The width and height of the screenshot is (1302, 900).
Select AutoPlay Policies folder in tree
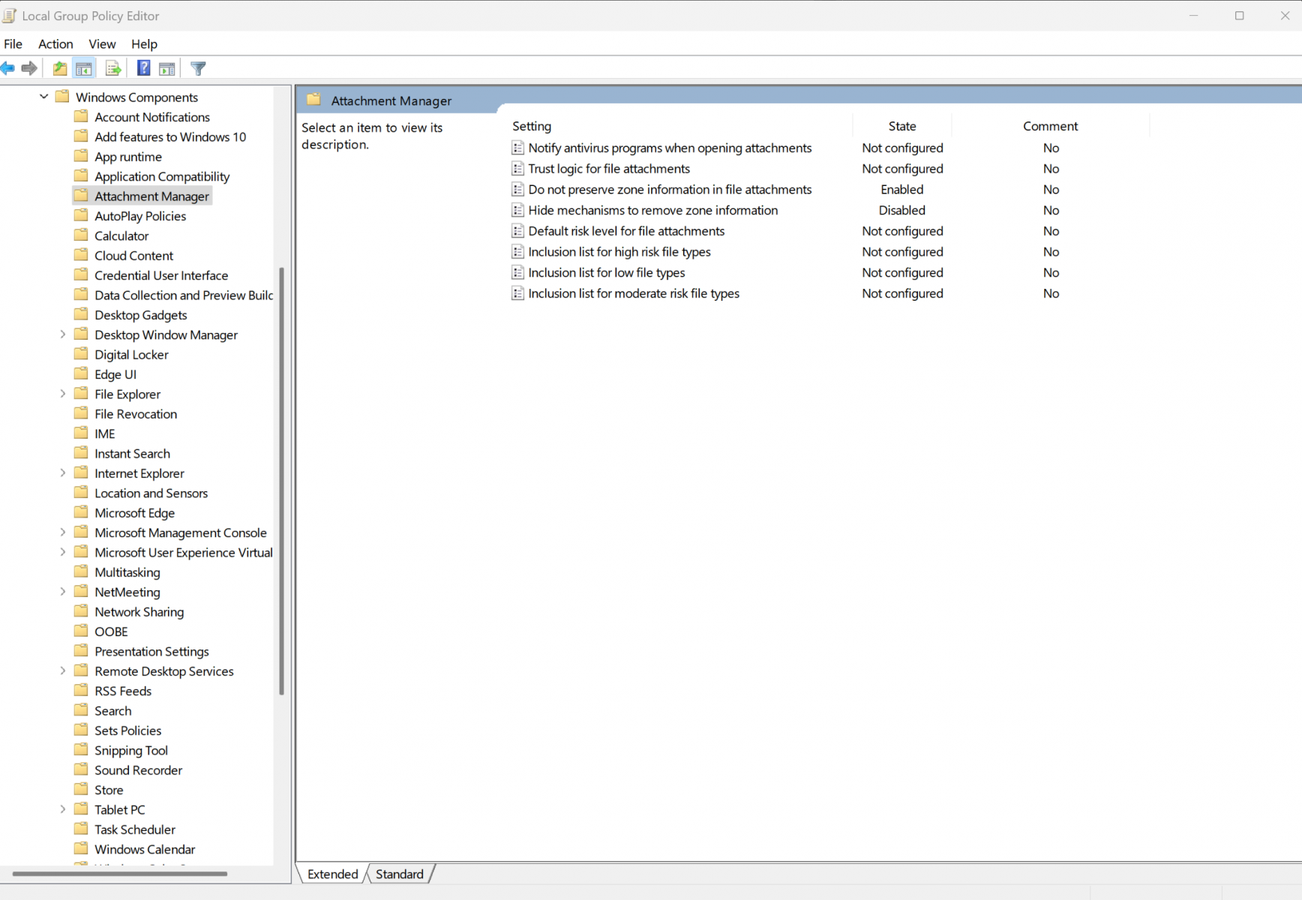[x=140, y=216]
